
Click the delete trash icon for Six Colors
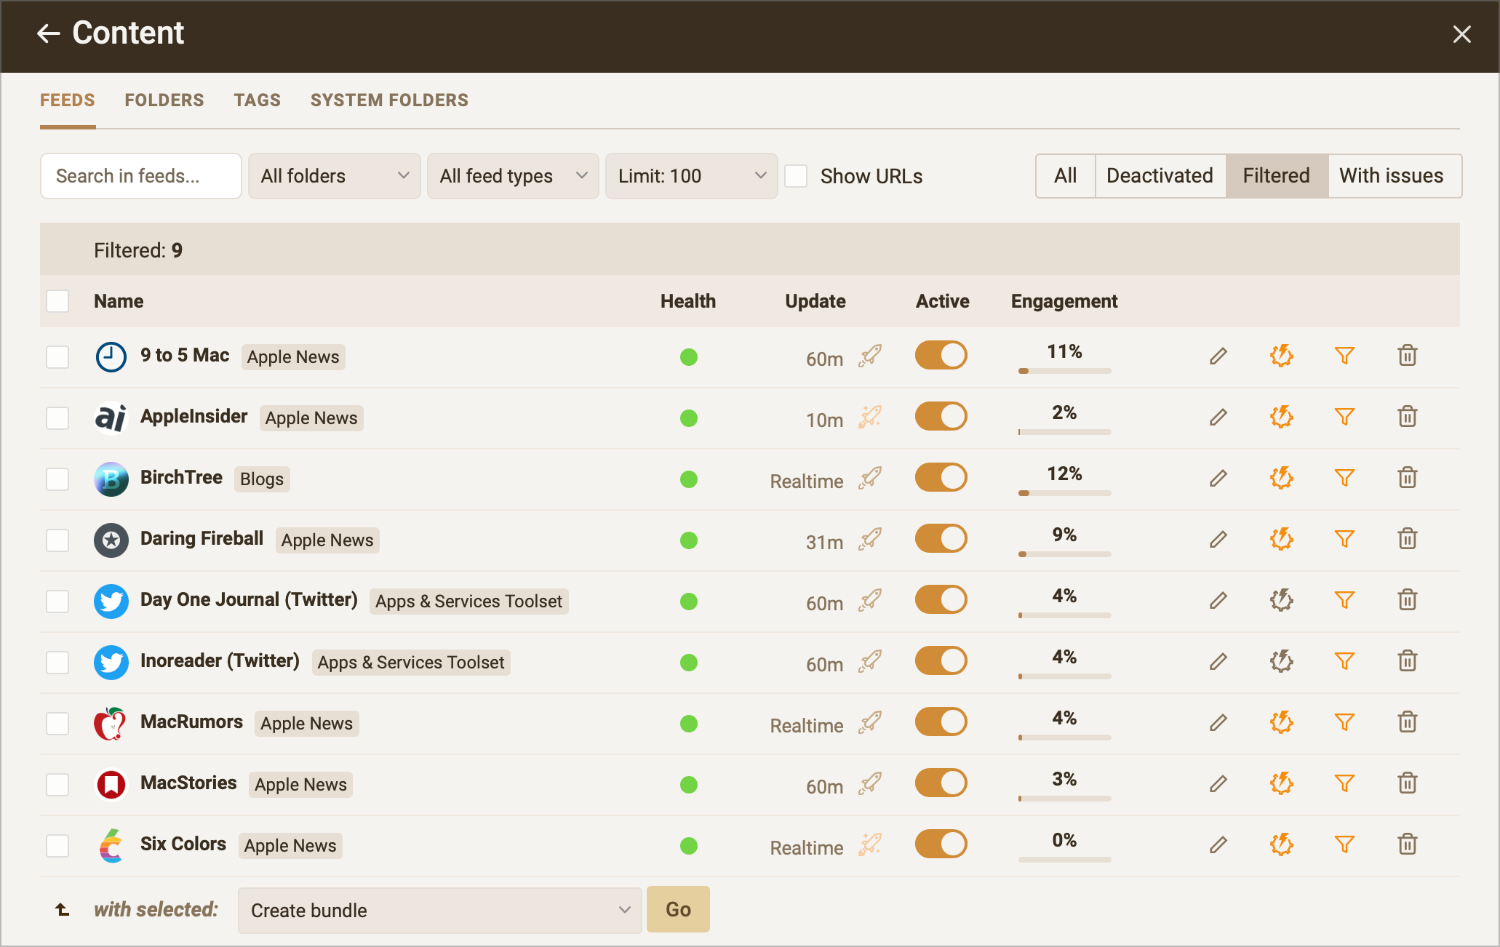pyautogui.click(x=1408, y=844)
